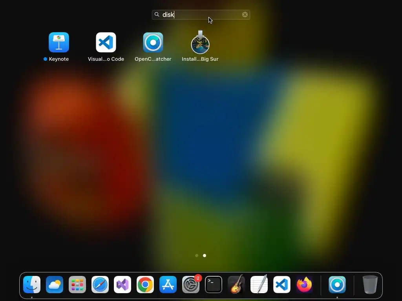402x301 pixels.
Task: Launch Terminal from the Dock
Action: [x=214, y=285]
